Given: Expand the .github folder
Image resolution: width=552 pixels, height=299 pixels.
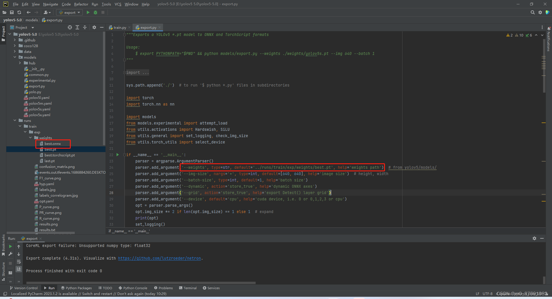Looking at the screenshot, I should point(15,40).
